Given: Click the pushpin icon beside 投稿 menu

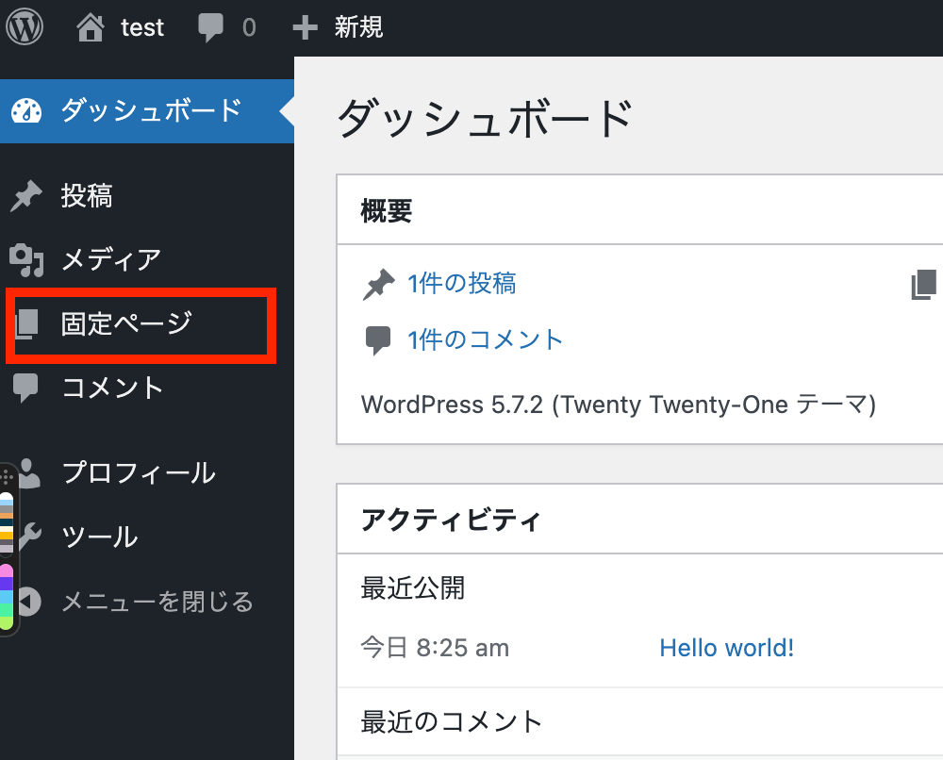Looking at the screenshot, I should 25,196.
